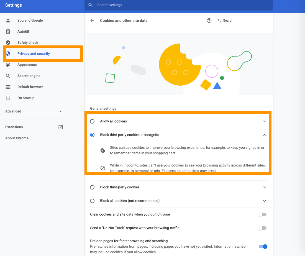
Task: Open On startup settings
Action: (x=26, y=98)
